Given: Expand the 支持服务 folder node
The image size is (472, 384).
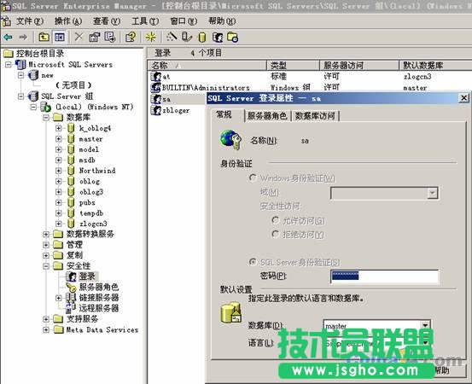Looking at the screenshot, I should pos(46,319).
